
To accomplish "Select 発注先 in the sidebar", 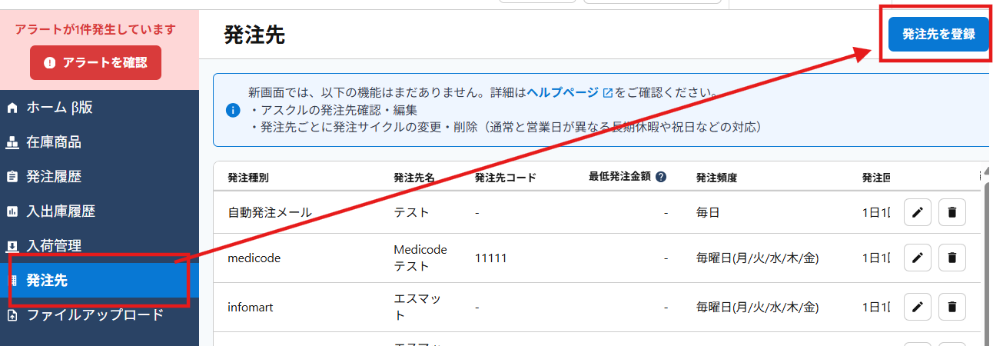I will pyautogui.click(x=48, y=281).
